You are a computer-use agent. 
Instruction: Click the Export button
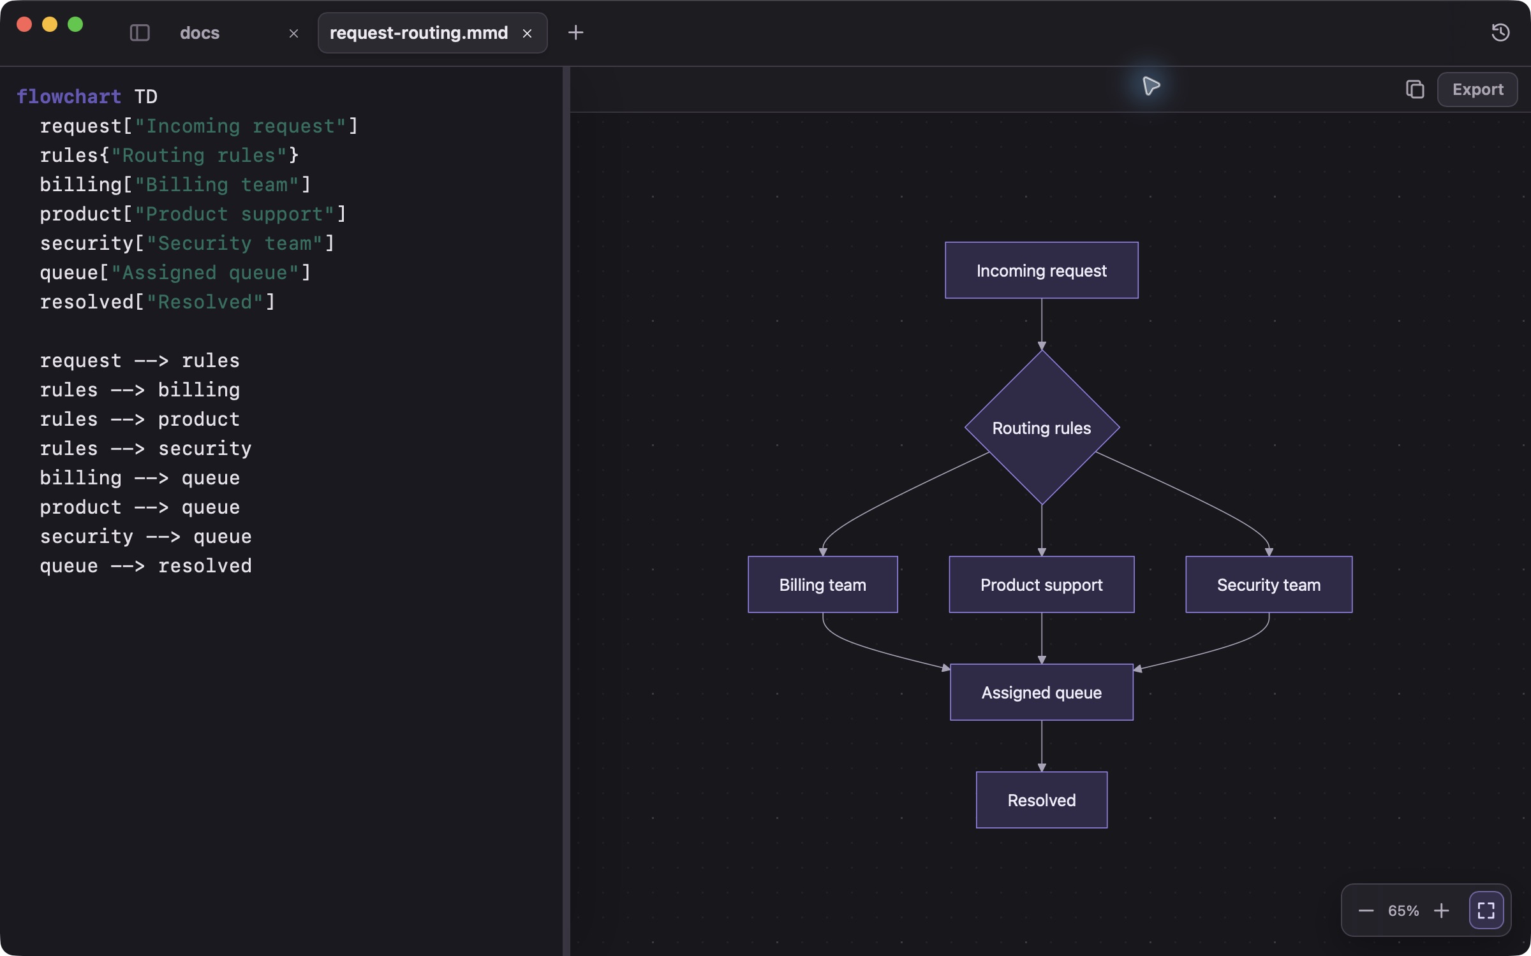click(1477, 89)
